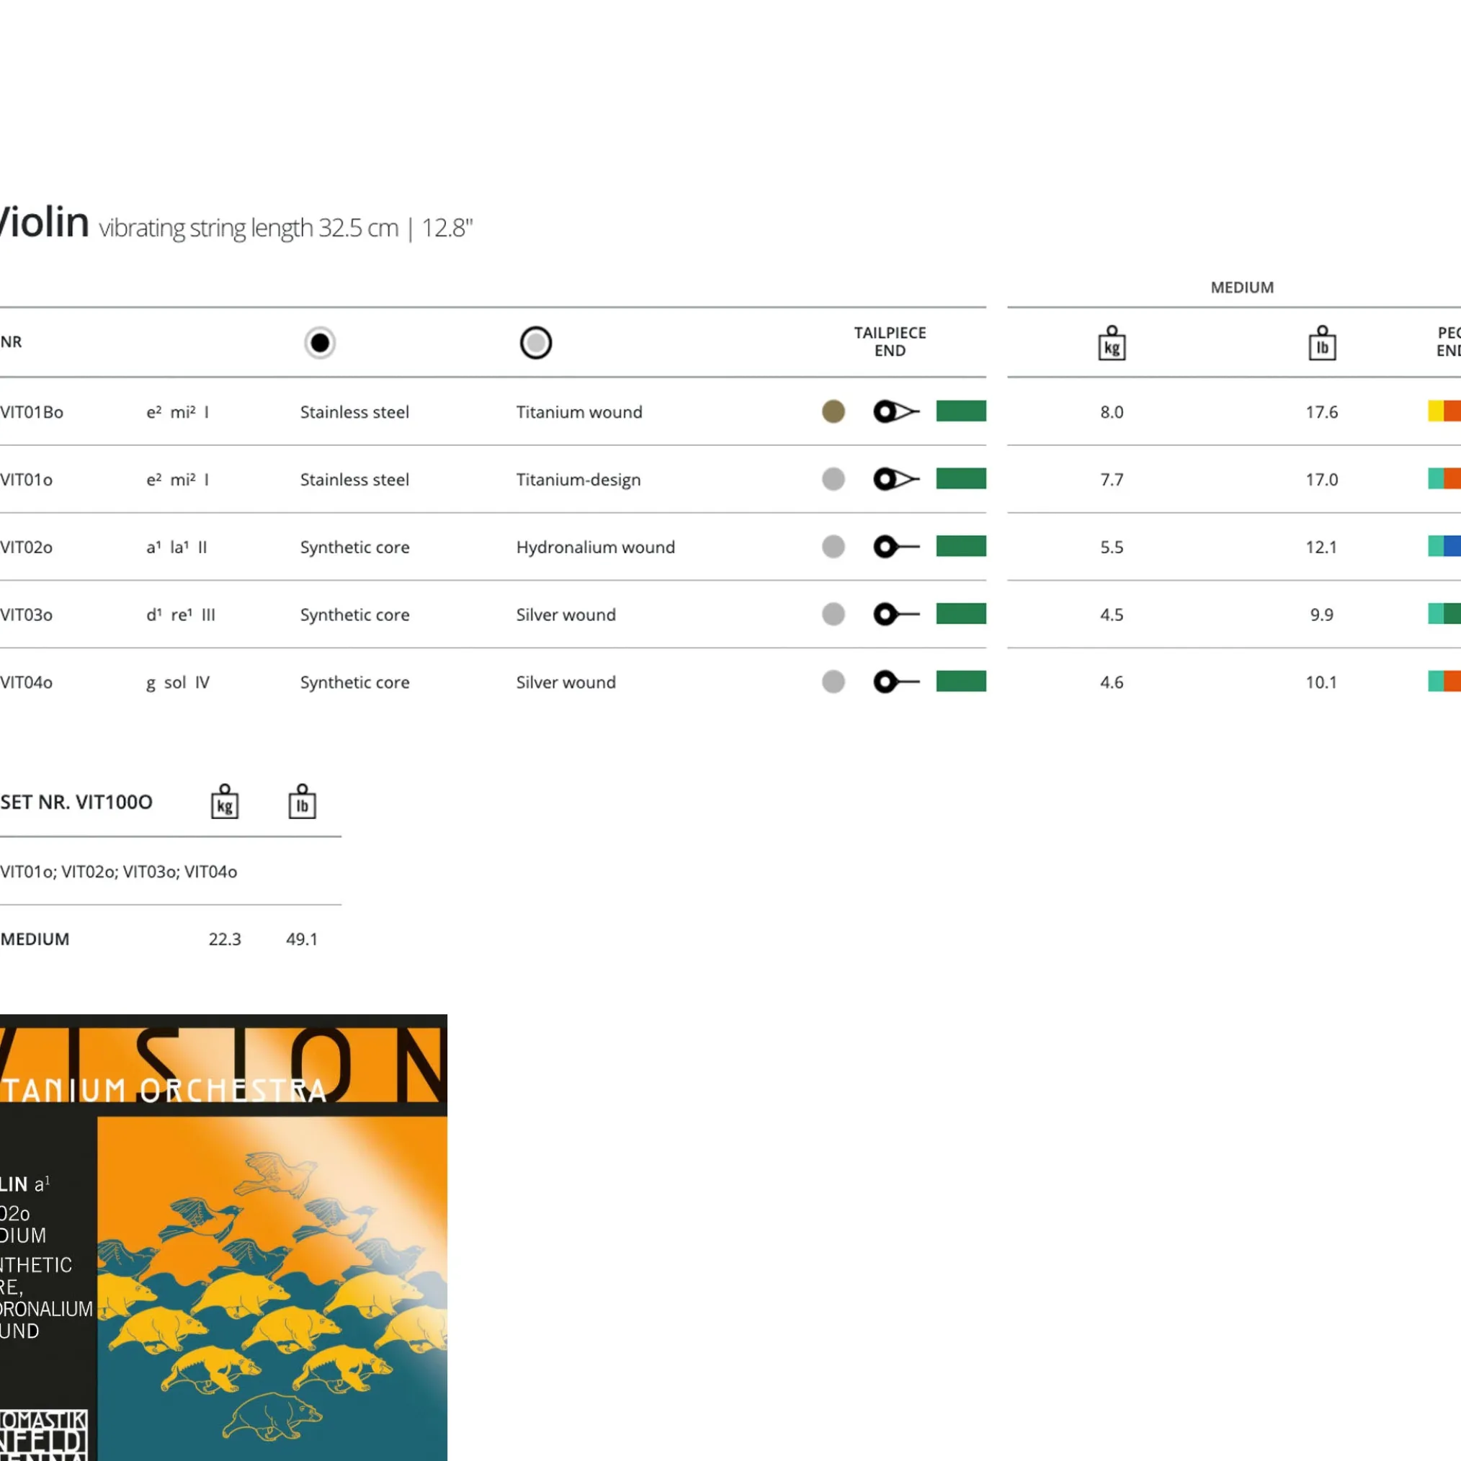Open the Vision Titanium Orchestra package image

click(x=223, y=1236)
